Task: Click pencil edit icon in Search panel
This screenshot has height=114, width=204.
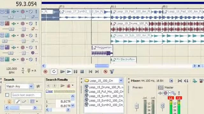Action: (x=18, y=101)
